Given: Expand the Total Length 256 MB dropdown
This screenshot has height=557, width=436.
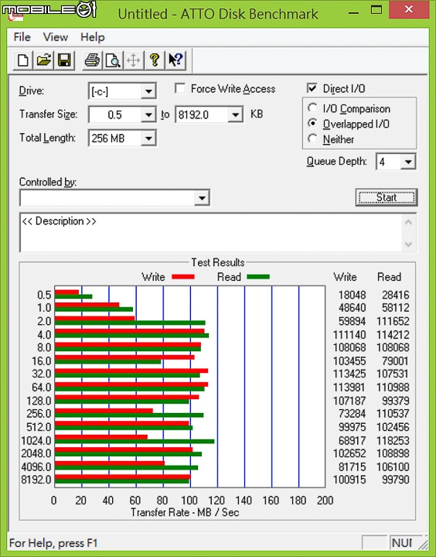Looking at the screenshot, I should point(148,138).
